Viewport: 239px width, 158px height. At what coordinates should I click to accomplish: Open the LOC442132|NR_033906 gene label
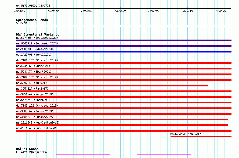(31, 152)
